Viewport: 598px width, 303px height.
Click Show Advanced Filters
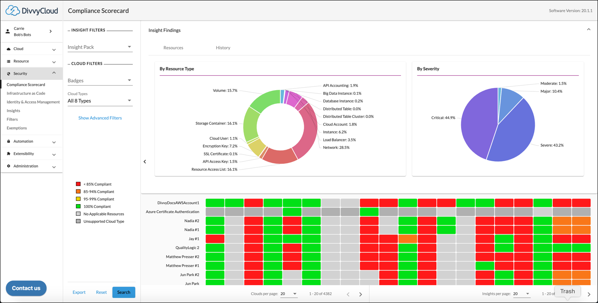coord(100,118)
